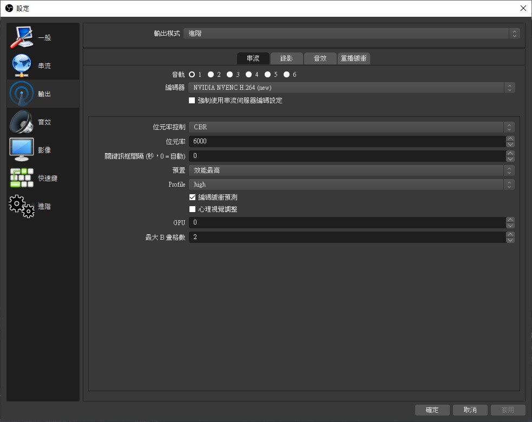Image resolution: width=532 pixels, height=422 pixels.
Task: Click the 取消 button
Action: point(469,410)
